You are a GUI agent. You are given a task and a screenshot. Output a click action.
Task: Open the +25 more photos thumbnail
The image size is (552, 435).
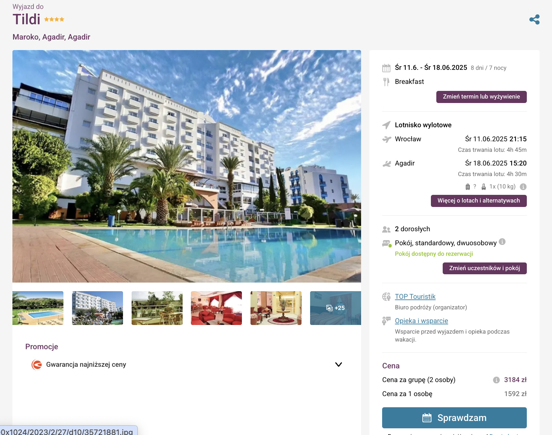(336, 308)
